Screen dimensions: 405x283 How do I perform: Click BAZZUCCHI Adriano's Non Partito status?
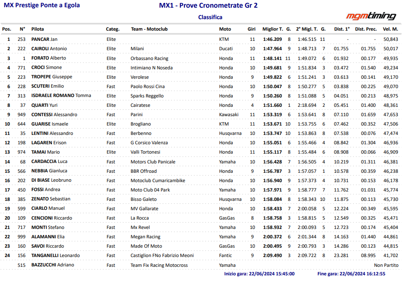tap(386, 265)
